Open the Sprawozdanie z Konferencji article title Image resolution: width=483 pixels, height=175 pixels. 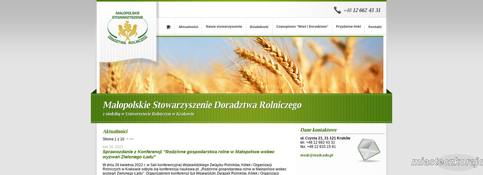(189, 154)
